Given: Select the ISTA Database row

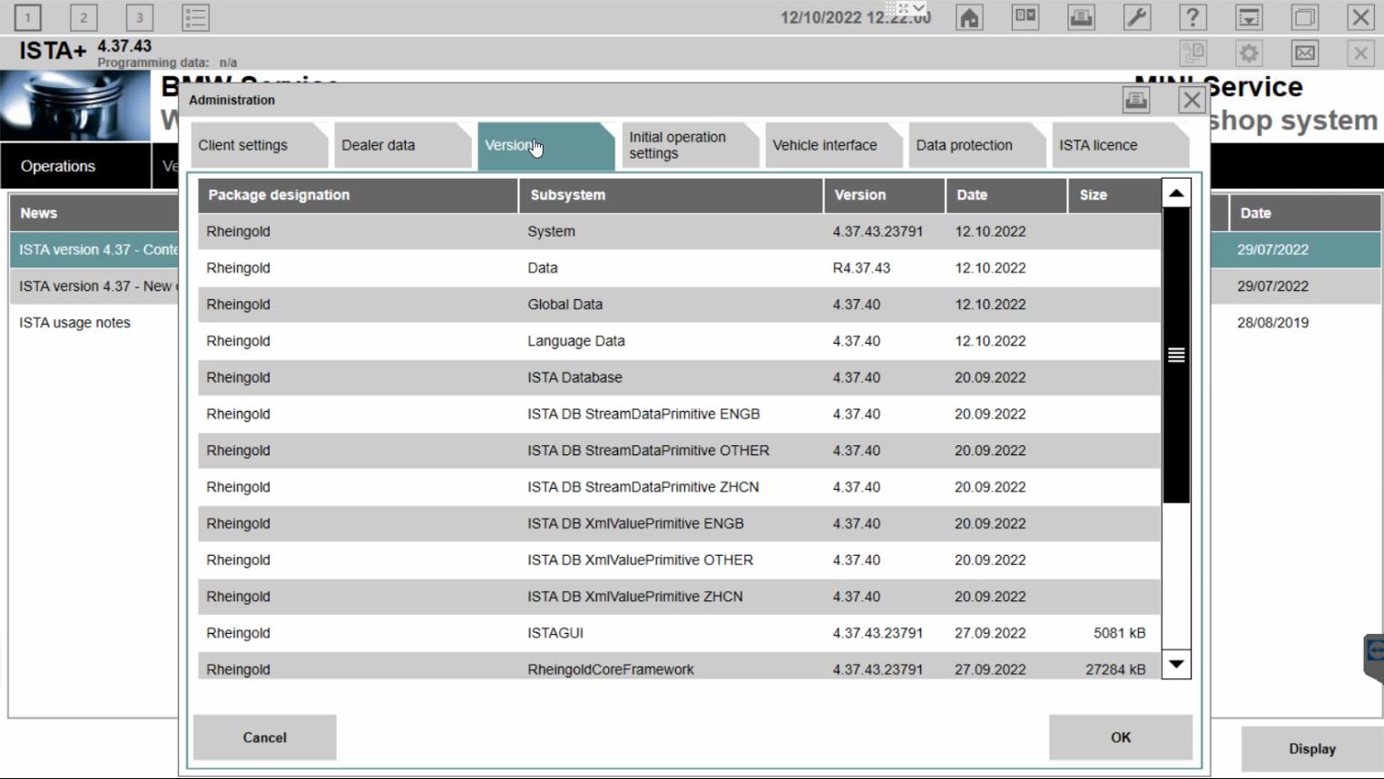Looking at the screenshot, I should 679,377.
